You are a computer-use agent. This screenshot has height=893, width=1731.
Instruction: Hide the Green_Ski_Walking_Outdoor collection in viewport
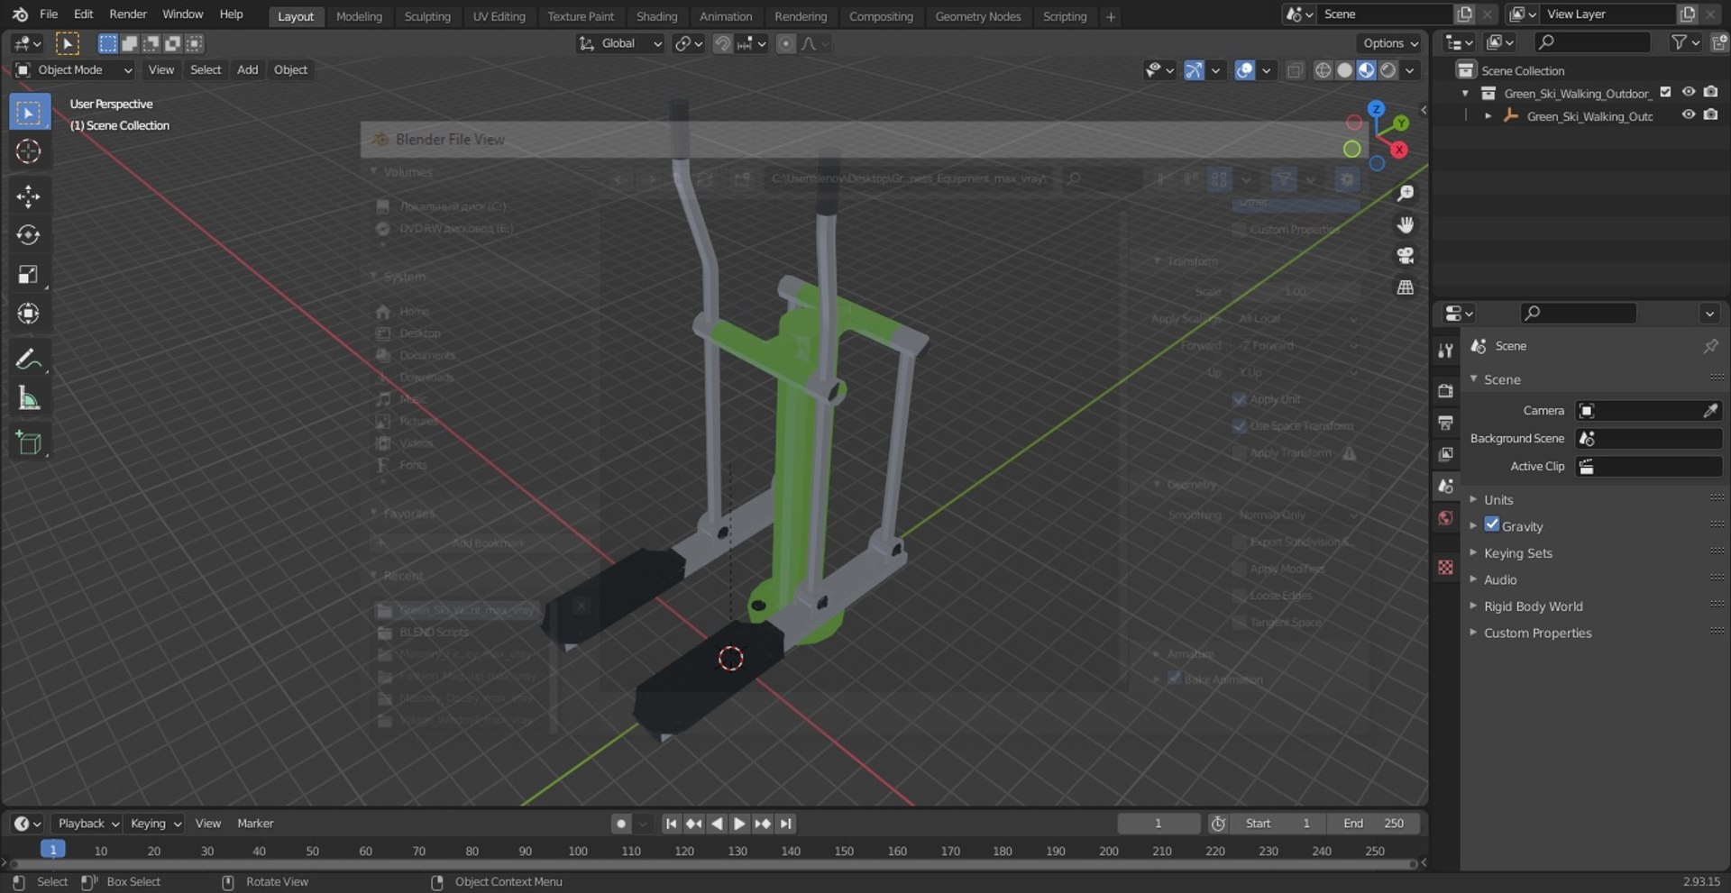coord(1689,93)
